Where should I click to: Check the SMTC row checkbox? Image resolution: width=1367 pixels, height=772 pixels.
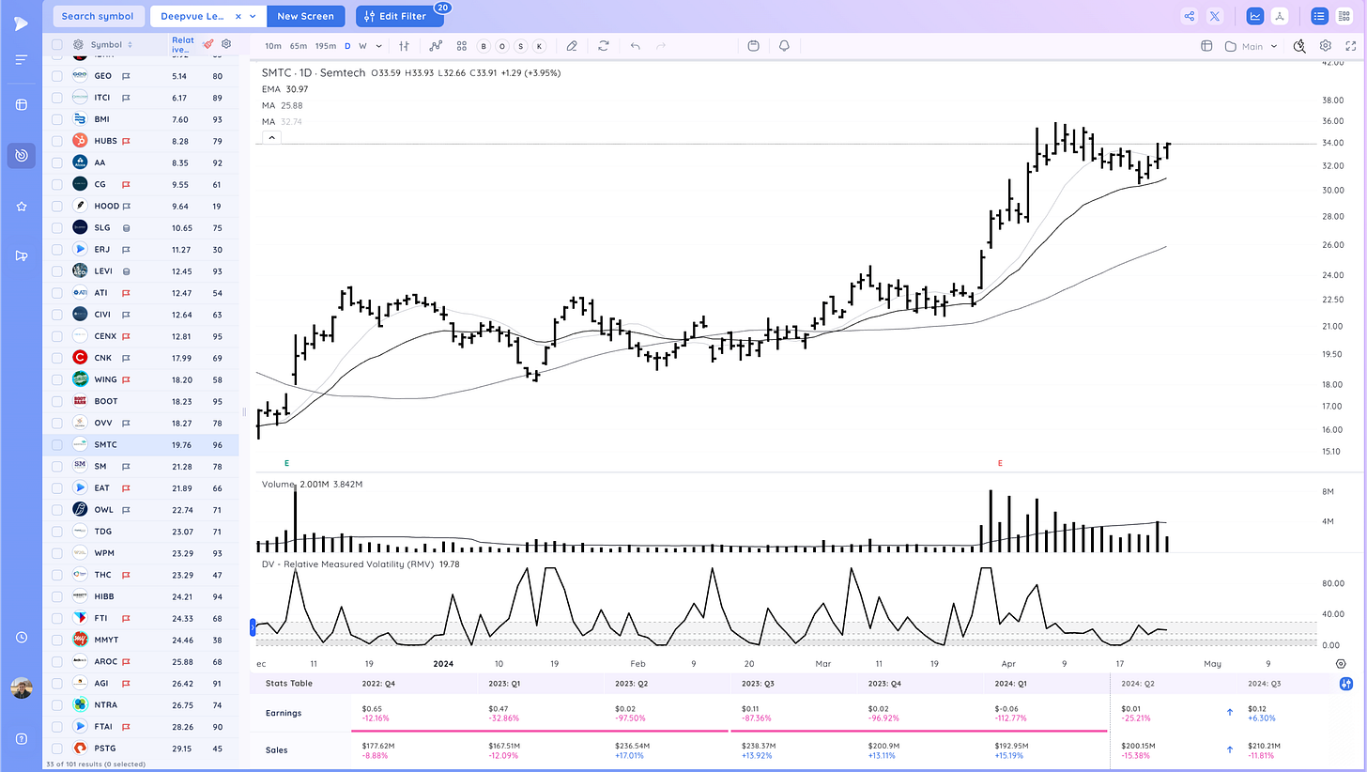point(57,444)
